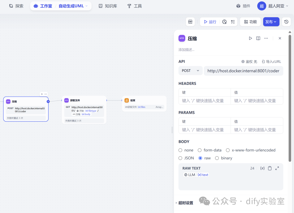Image resolution: width=294 pixels, height=213 pixels.
Task: Click 鉴权 无 authorization setting
Action: tap(249, 62)
